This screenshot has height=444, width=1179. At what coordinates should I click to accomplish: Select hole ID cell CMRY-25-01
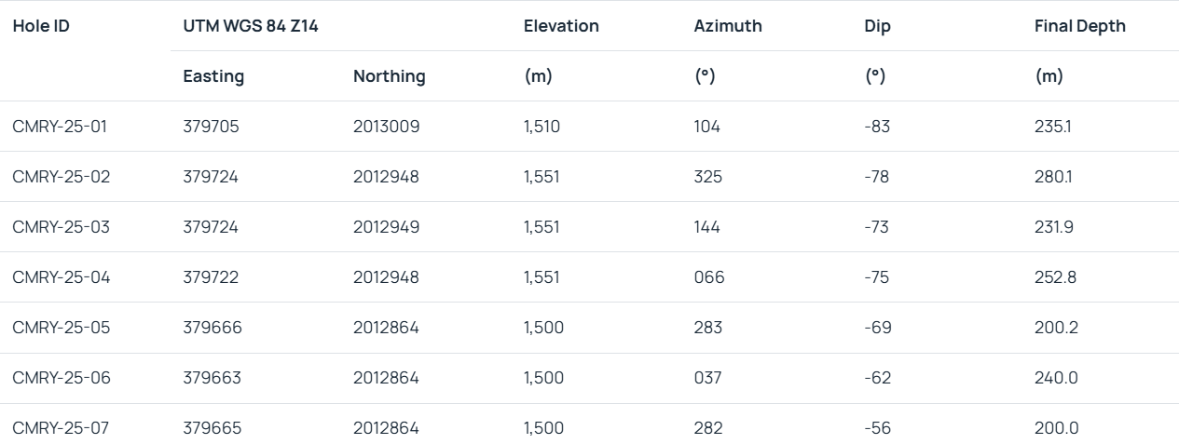pos(60,127)
